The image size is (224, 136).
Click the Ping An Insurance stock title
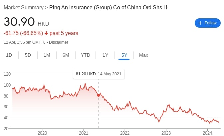[108, 7]
